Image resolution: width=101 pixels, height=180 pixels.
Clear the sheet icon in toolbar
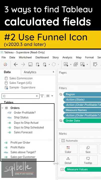click(83, 64)
